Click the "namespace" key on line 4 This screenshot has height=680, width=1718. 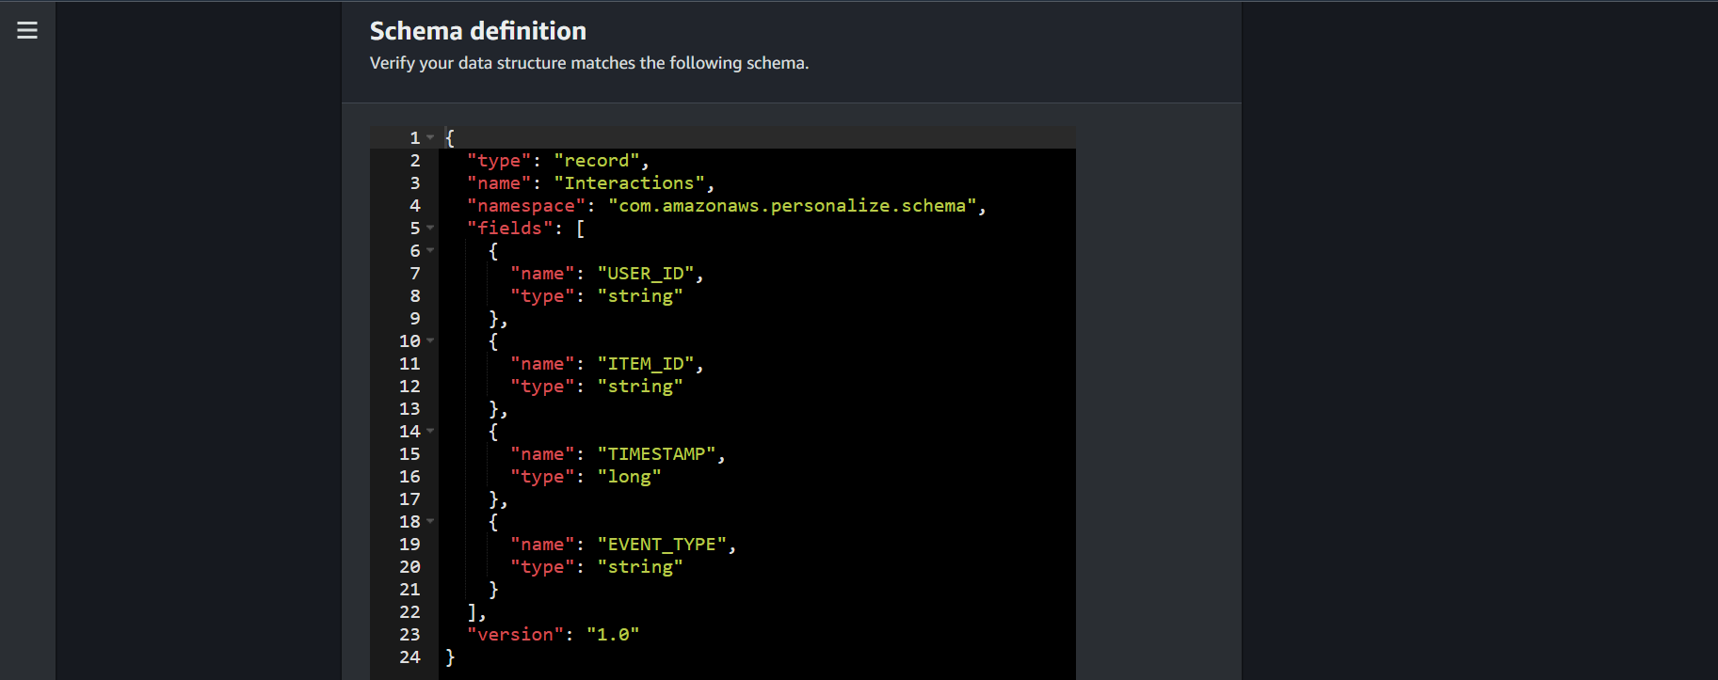click(x=526, y=206)
